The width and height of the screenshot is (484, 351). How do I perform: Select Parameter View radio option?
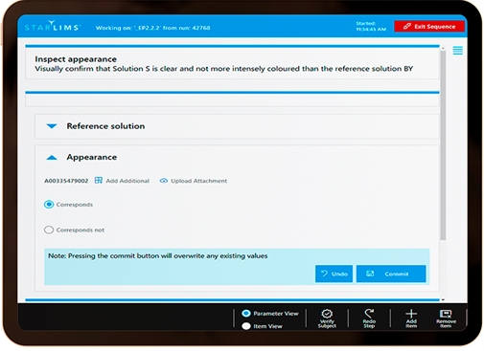(x=246, y=314)
